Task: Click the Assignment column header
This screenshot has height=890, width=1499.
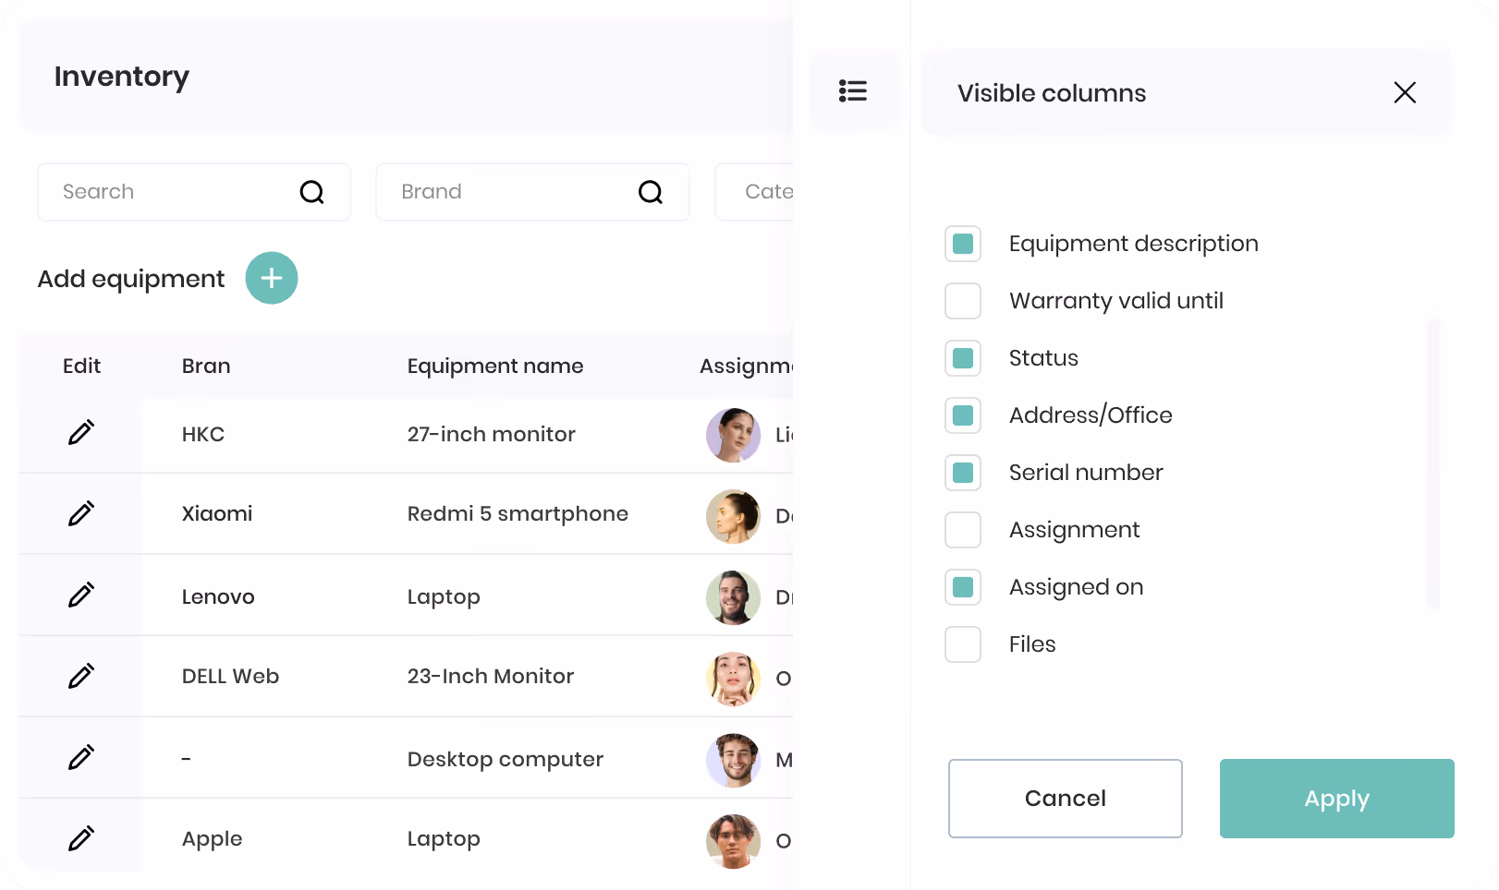Action: tap(746, 367)
